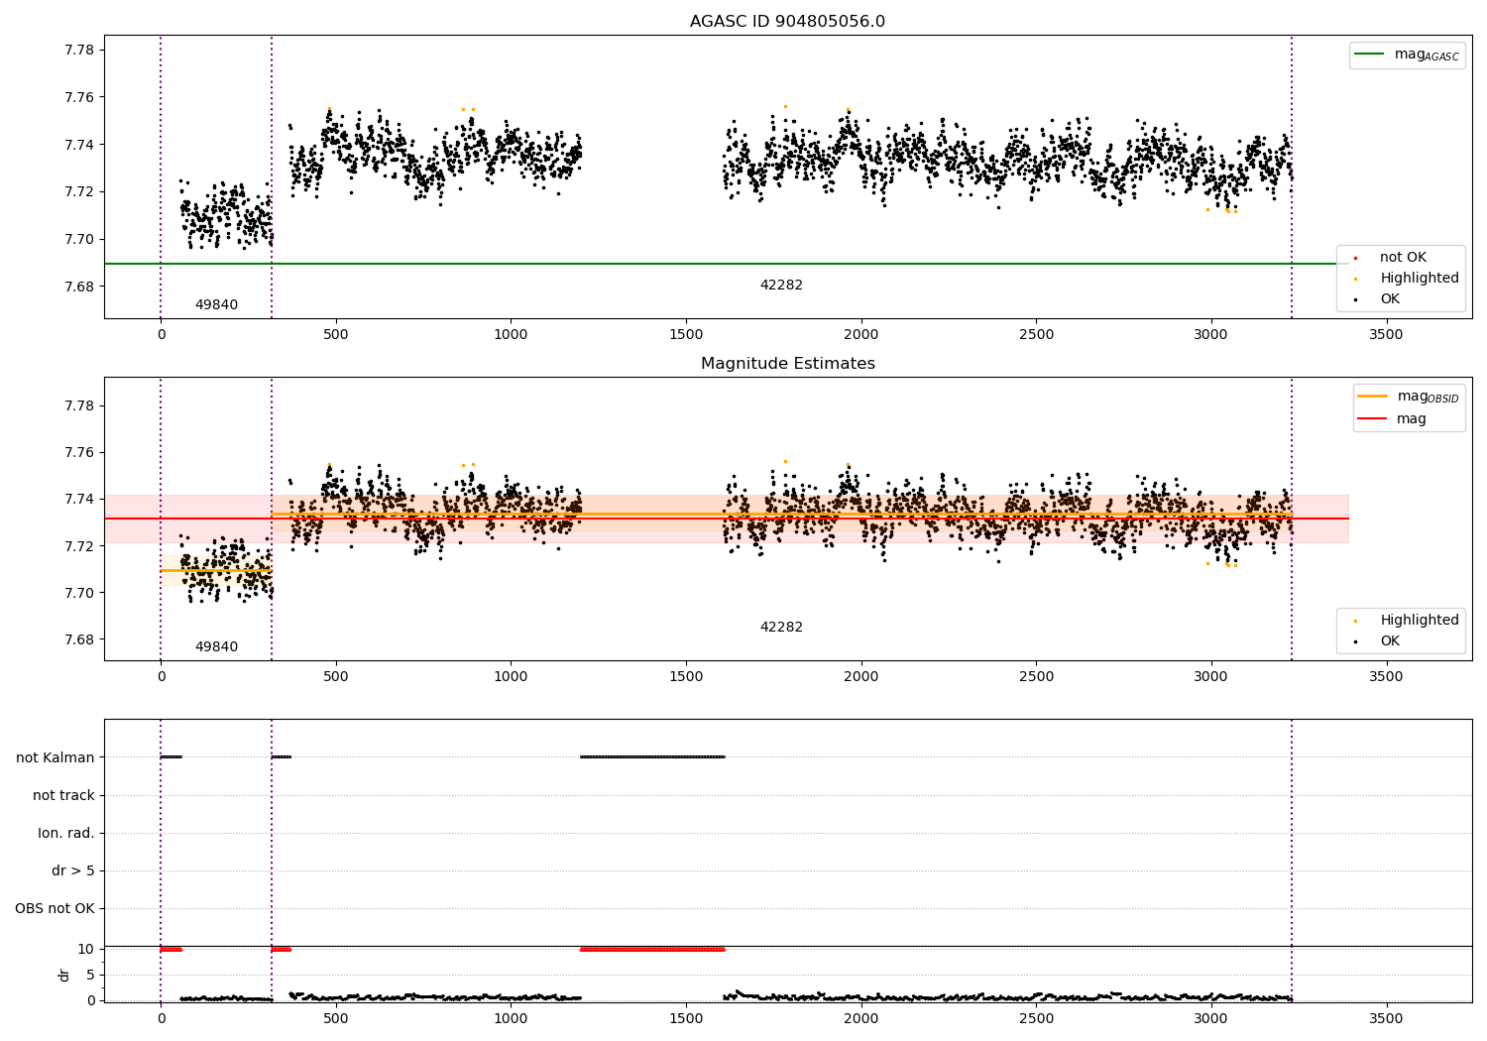This screenshot has width=1487, height=1041.
Task: Click the 'Highlighted' legend entry in top plot
Action: [x=1419, y=279]
